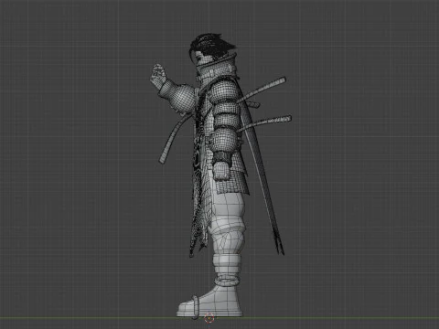Click the 3D cursor at the ground line

[209, 318]
